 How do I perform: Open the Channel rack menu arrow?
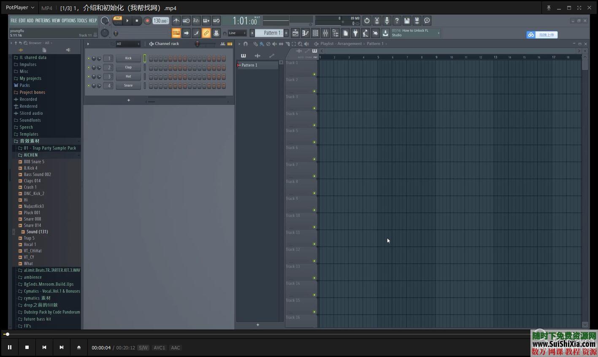88,44
